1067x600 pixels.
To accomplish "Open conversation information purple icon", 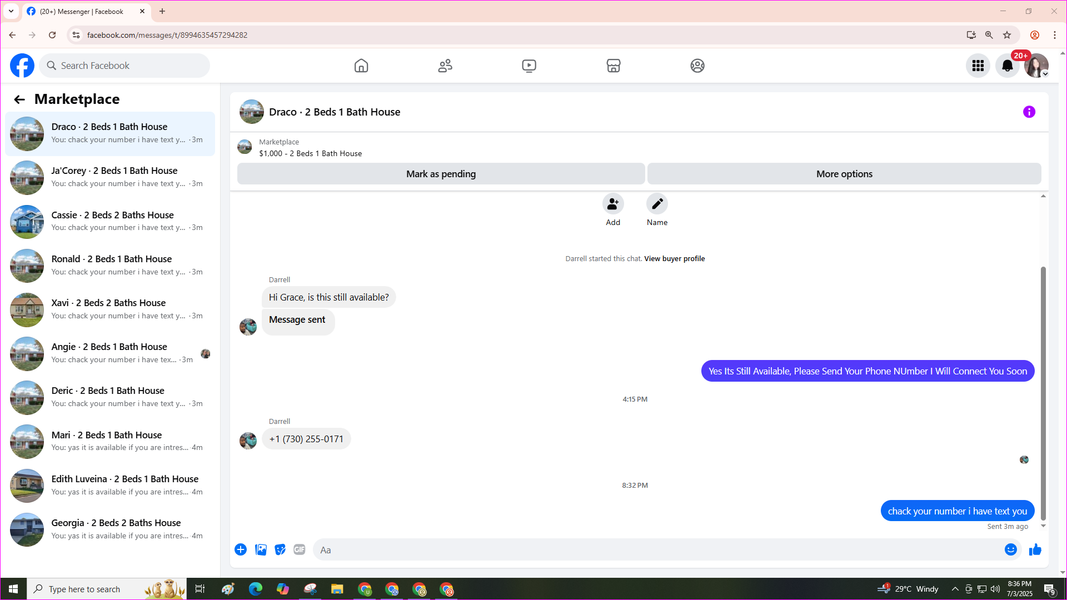I will [1029, 112].
